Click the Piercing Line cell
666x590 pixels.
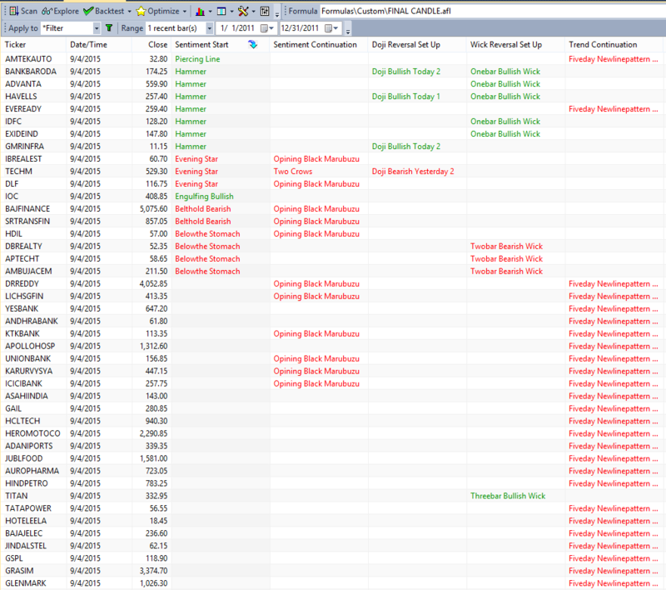point(197,59)
